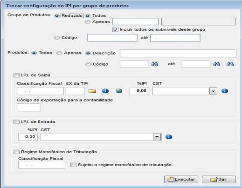Enable the I.P.I. de Entrada checkbox

[x=16, y=122]
